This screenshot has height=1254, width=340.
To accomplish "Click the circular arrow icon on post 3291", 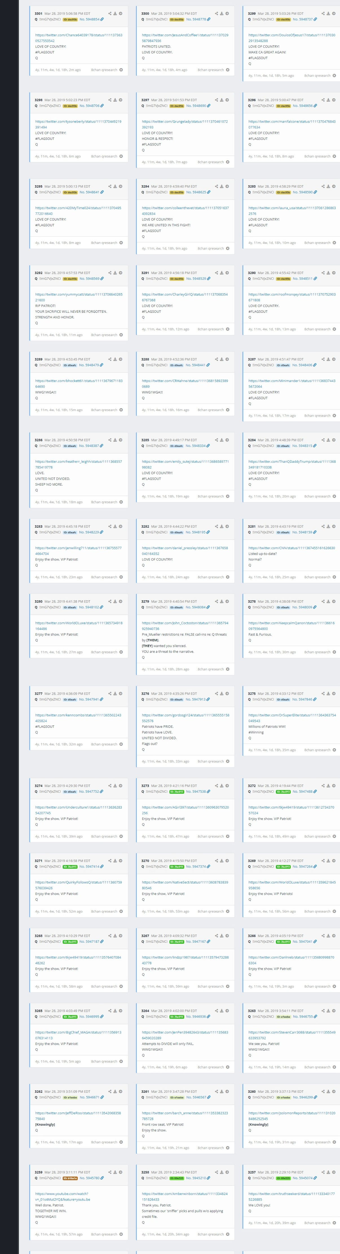I will [x=227, y=273].
